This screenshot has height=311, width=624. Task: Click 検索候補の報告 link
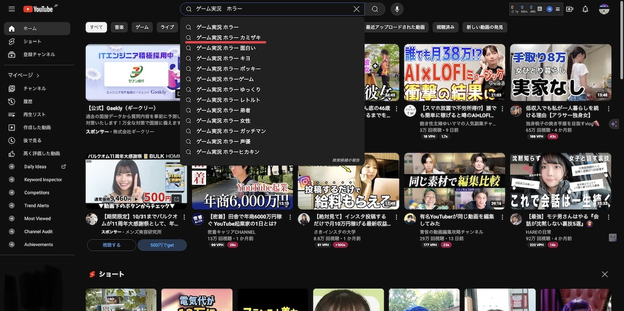click(x=346, y=160)
